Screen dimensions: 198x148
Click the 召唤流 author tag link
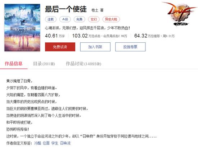coord(65,143)
